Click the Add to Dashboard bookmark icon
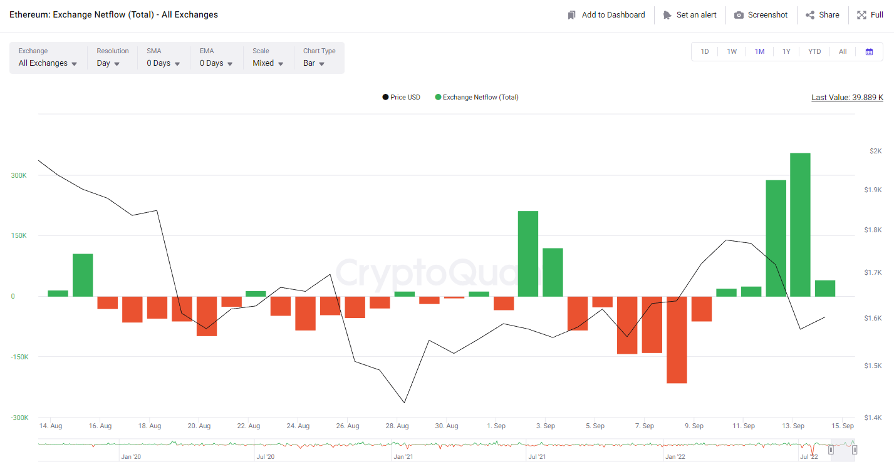The image size is (894, 467). coord(571,14)
